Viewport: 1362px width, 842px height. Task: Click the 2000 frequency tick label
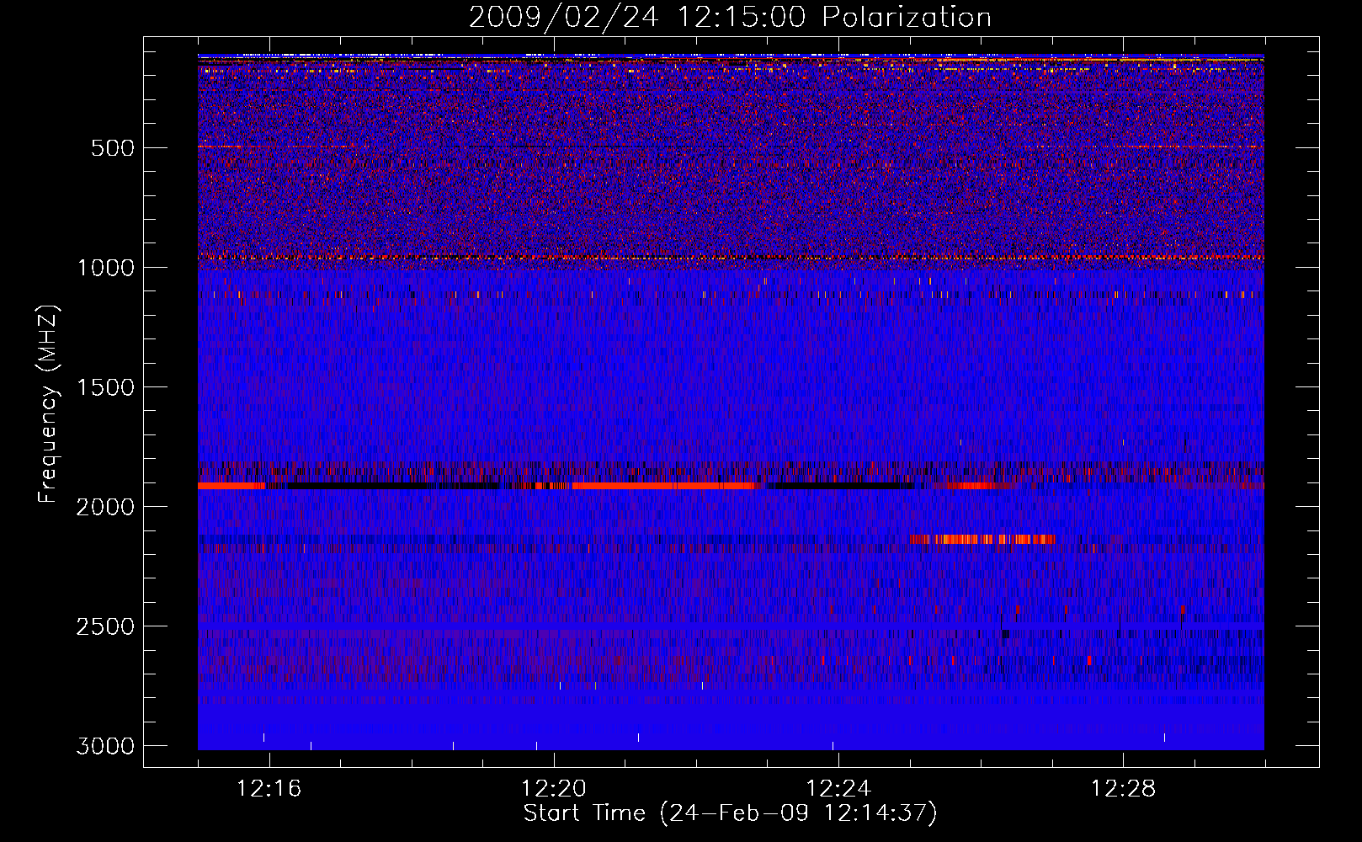pos(105,507)
